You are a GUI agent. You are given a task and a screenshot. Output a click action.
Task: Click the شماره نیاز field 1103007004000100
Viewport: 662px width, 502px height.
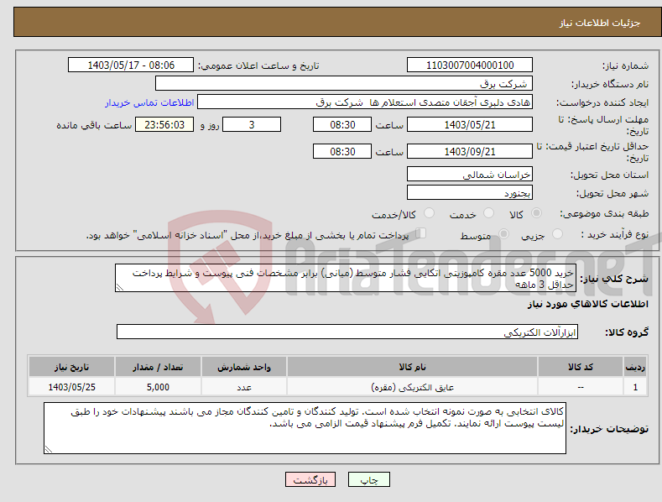coord(470,65)
